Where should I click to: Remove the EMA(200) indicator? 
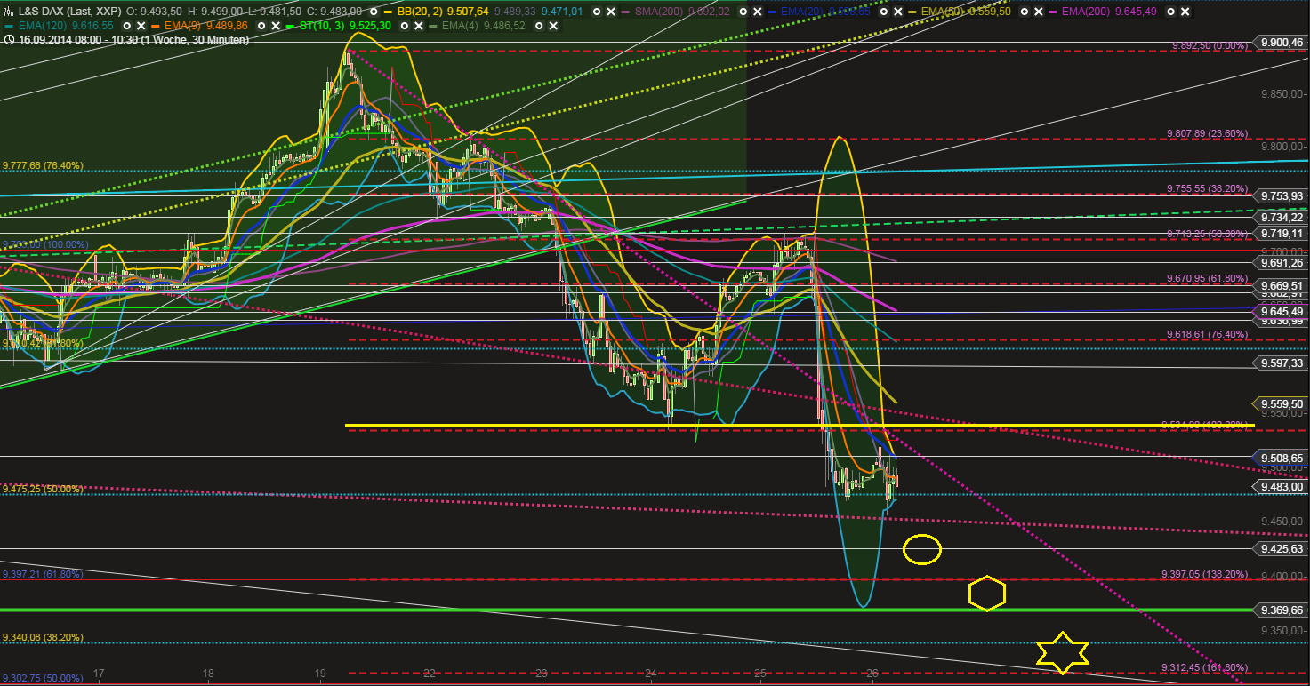1185,12
